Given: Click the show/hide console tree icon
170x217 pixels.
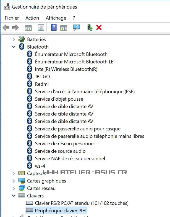Looking at the screenshot, I should point(28,28).
